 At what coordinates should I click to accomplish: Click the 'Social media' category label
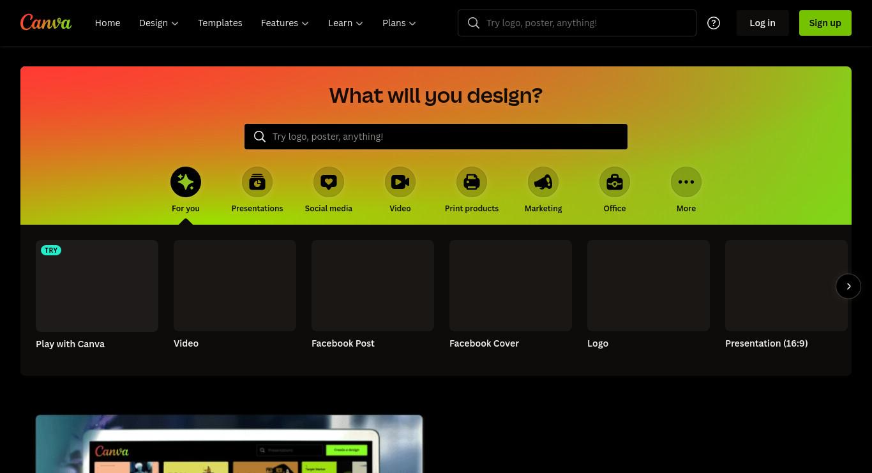(329, 209)
